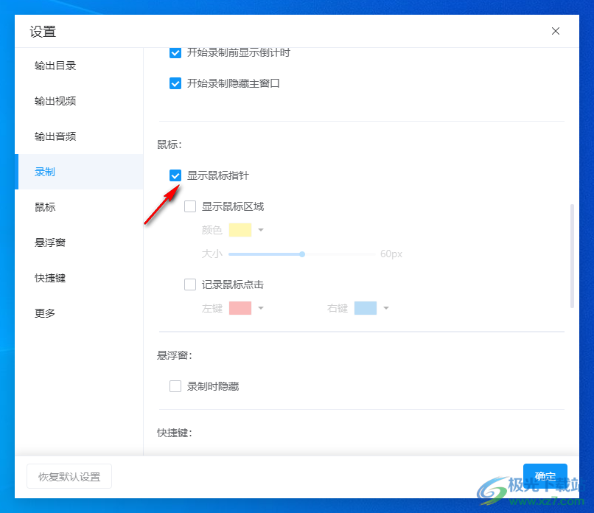
Task: Enable 记录鼠标点击 checkbox
Action: [x=190, y=285]
